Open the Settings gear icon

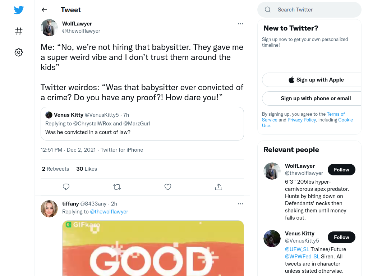click(19, 52)
